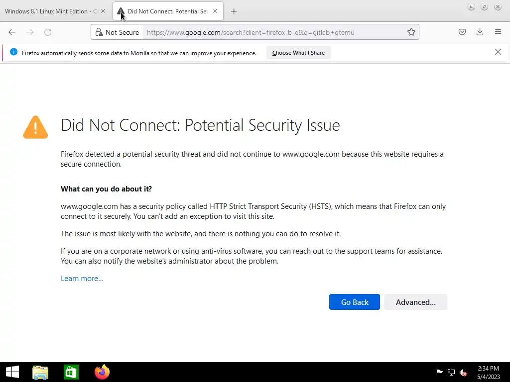Open the Save to Pocket icon

[462, 32]
